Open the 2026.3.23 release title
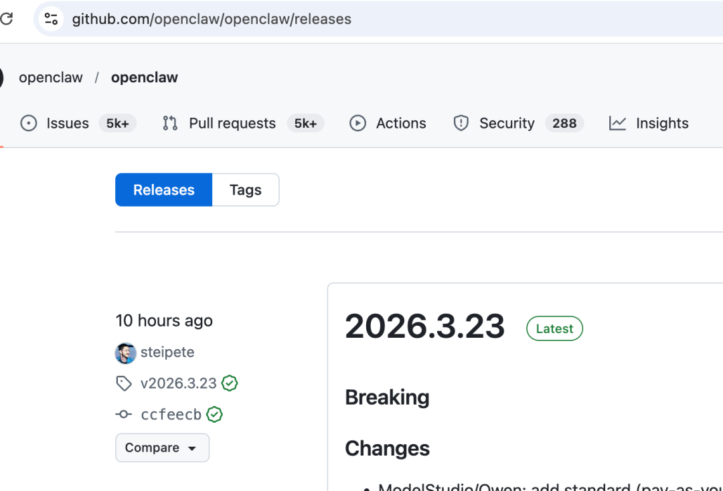723x491 pixels. tap(425, 326)
